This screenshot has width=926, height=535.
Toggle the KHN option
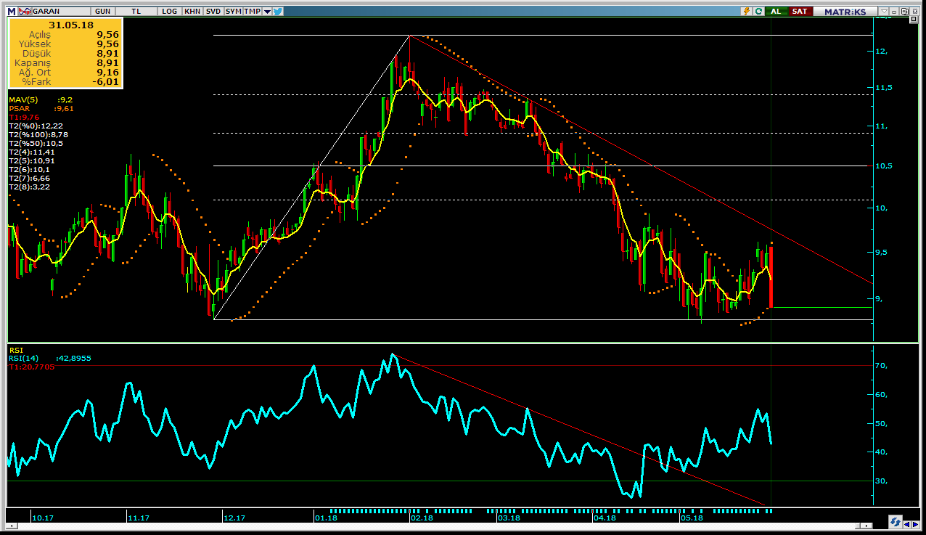192,12
